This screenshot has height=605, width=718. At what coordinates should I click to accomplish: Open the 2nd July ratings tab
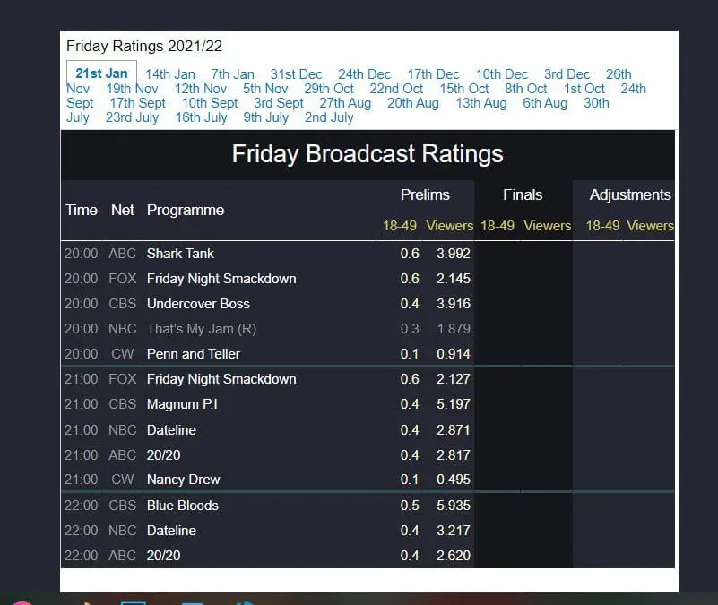(x=329, y=117)
